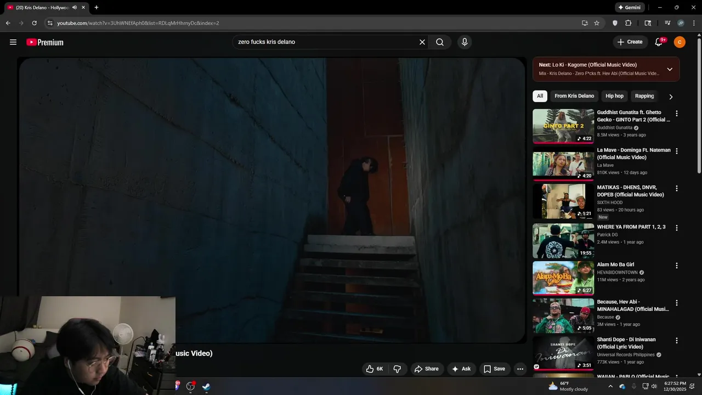The height and width of the screenshot is (395, 702).
Task: Open Chrome profile JP avatar
Action: 681,23
